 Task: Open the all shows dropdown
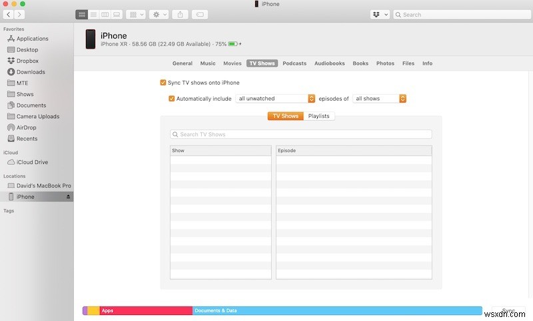point(379,98)
